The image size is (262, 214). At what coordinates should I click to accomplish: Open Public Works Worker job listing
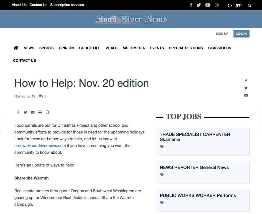click(198, 195)
